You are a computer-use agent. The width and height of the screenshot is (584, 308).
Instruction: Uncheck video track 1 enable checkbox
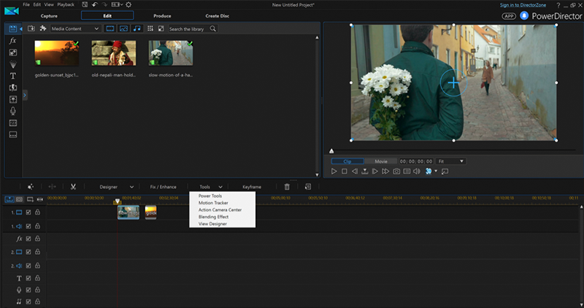click(x=28, y=212)
